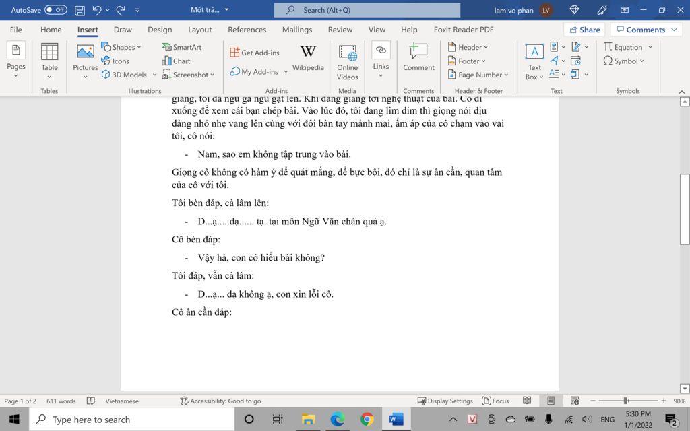This screenshot has height=431, width=690.
Task: Click the Focus mode button
Action: click(x=495, y=401)
